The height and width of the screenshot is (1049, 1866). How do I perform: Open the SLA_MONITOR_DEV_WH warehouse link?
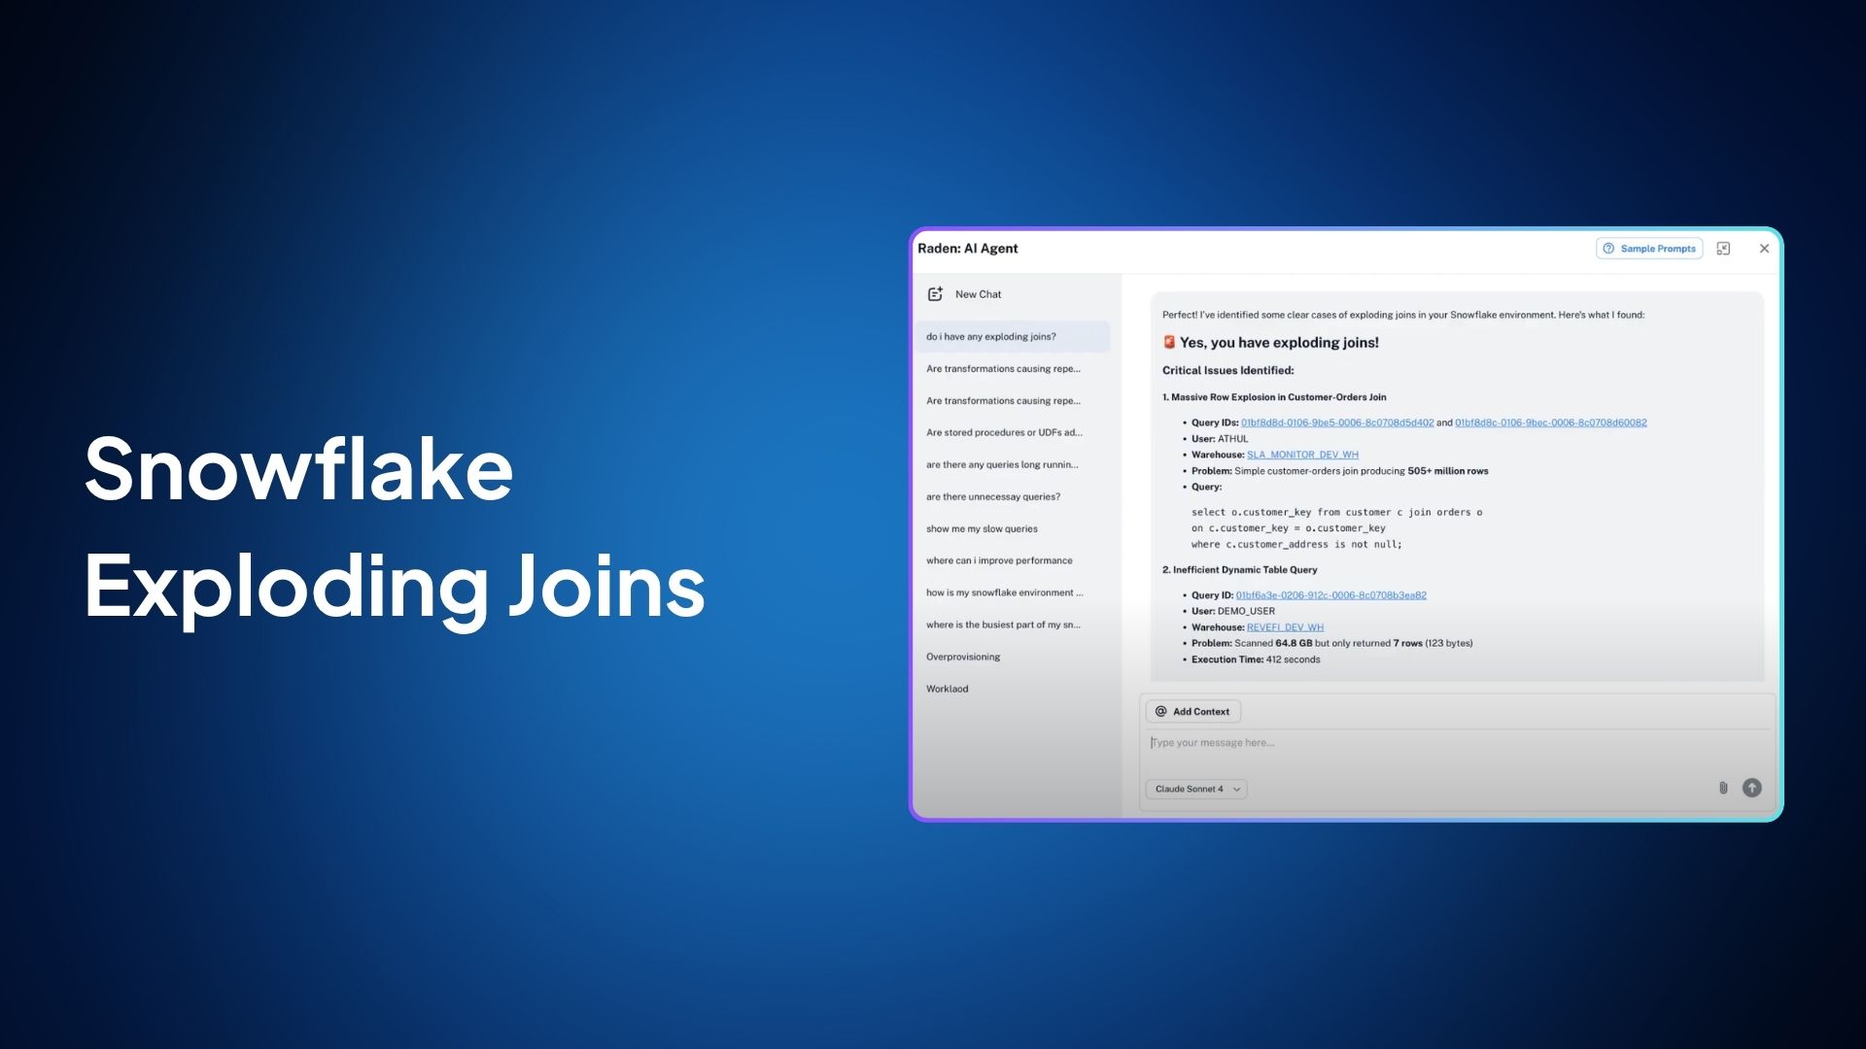click(x=1302, y=455)
